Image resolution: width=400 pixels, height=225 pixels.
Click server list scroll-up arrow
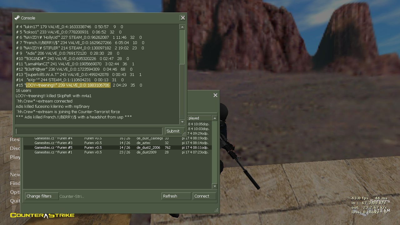(x=214, y=118)
